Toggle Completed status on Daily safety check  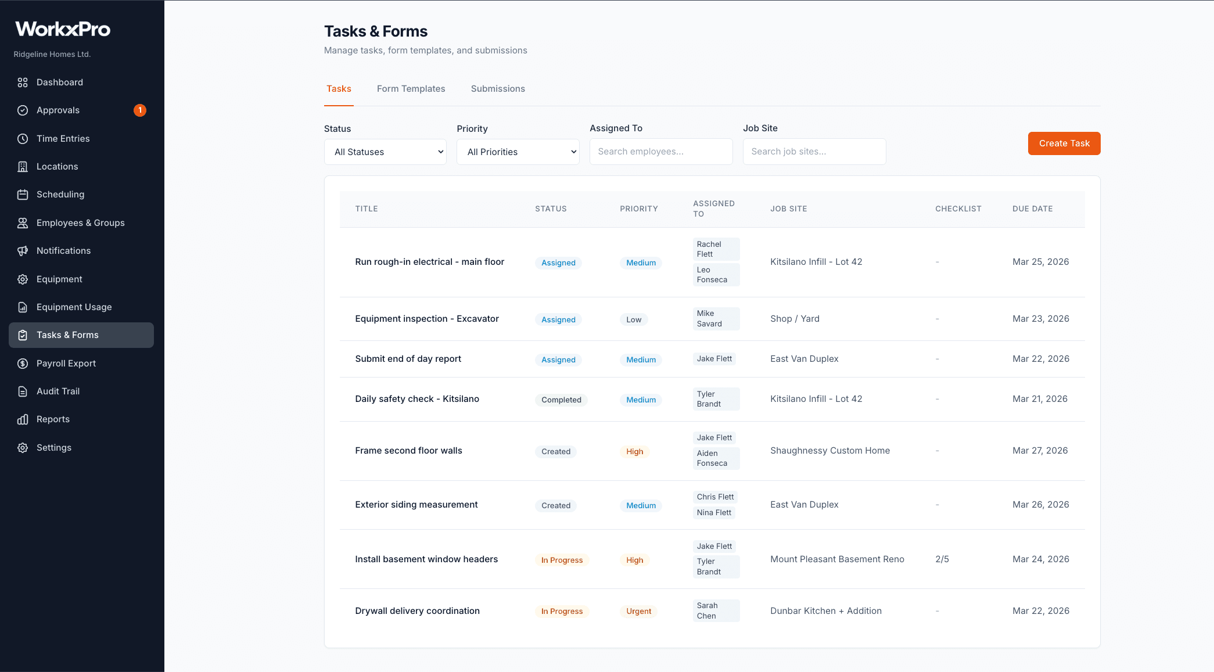tap(561, 400)
